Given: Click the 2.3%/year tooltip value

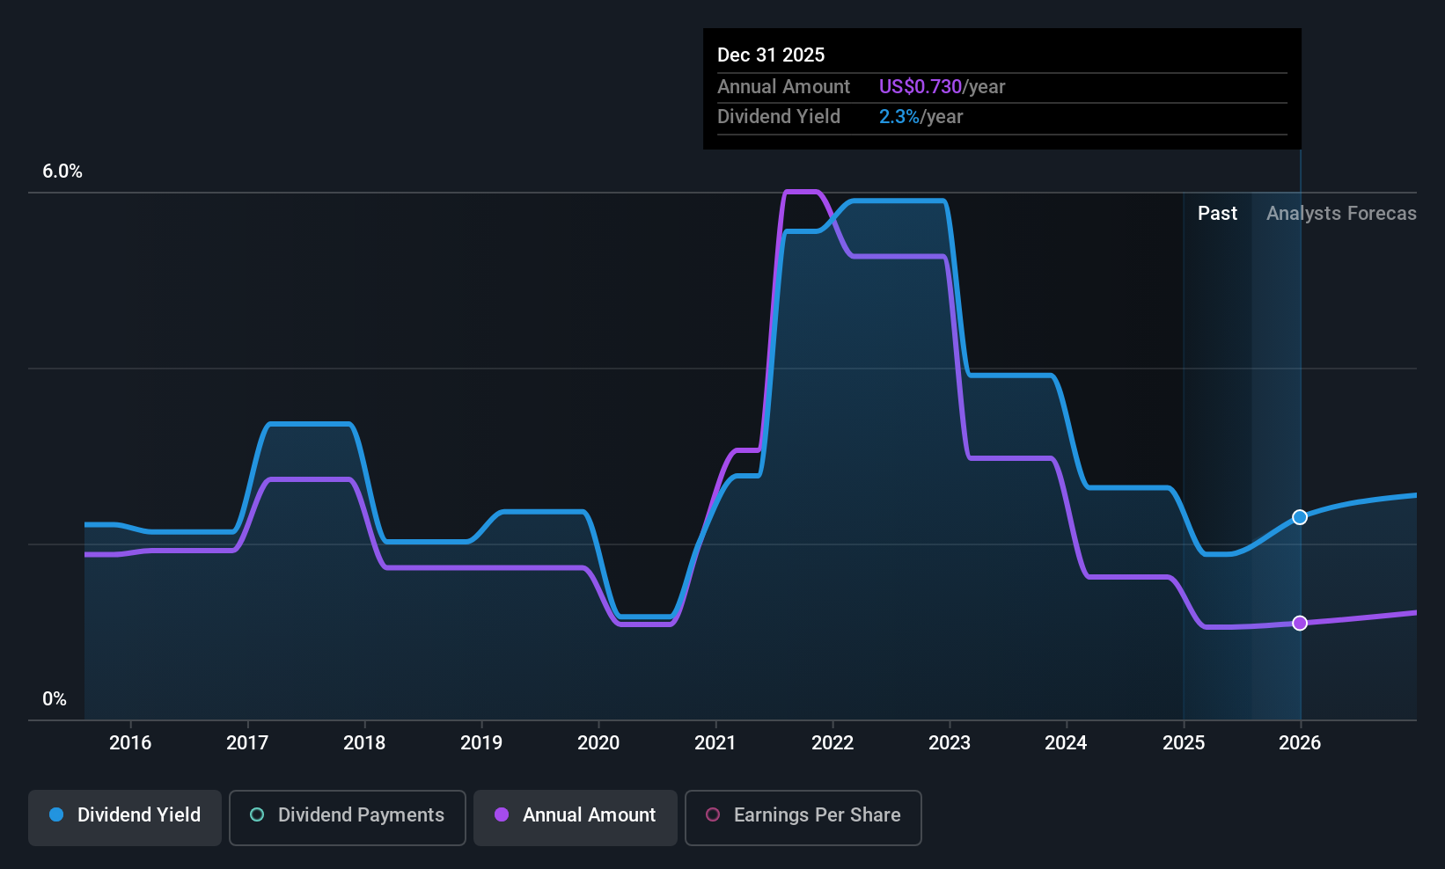Looking at the screenshot, I should pyautogui.click(x=921, y=117).
